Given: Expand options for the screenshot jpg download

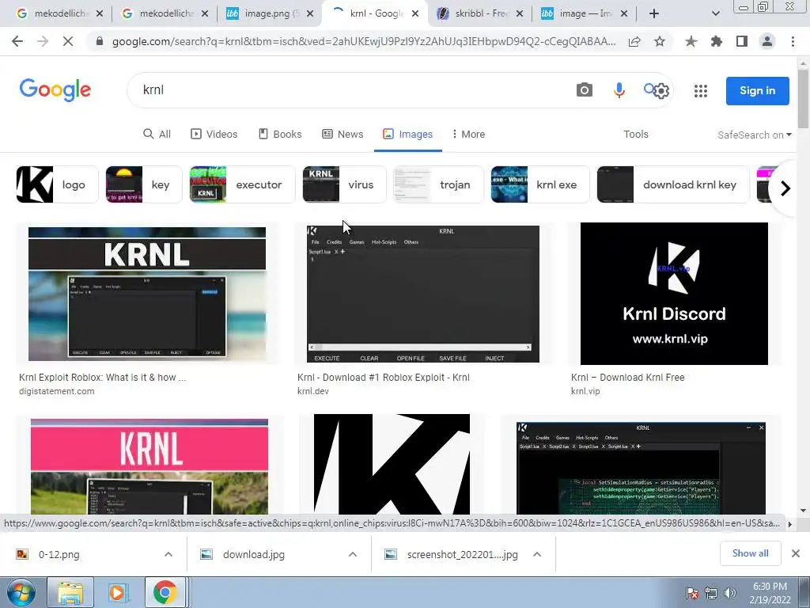Looking at the screenshot, I should pos(537,554).
